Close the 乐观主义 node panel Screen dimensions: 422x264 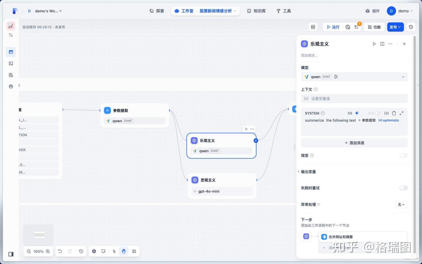pos(404,44)
